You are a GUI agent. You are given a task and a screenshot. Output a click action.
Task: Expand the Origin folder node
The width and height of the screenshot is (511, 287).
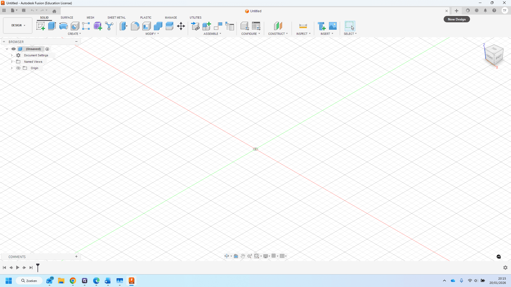(12, 68)
